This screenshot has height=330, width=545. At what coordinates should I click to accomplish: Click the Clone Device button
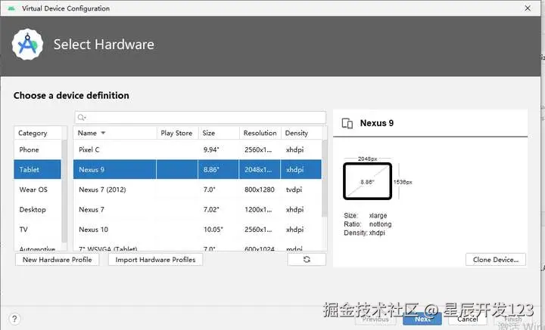coord(496,260)
